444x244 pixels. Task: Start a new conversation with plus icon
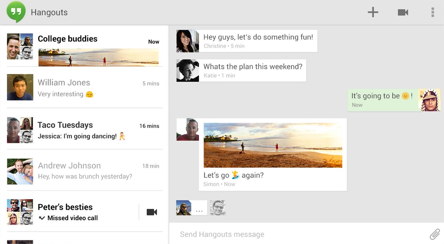(x=373, y=12)
